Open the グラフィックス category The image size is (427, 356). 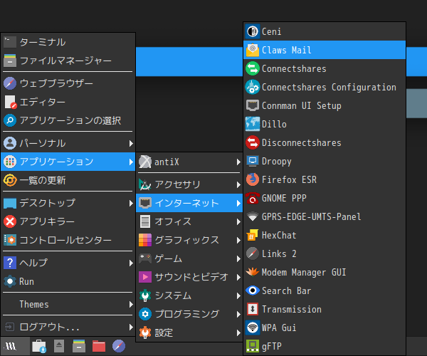click(x=189, y=240)
